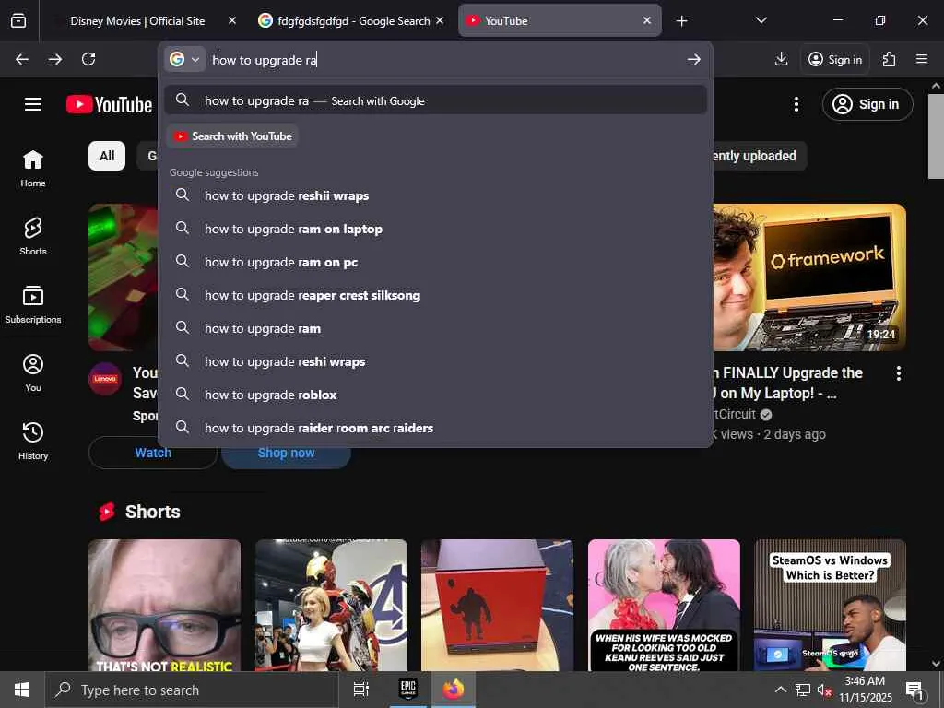This screenshot has width=944, height=708.
Task: Open YouTube hamburger guide menu
Action: 33,104
